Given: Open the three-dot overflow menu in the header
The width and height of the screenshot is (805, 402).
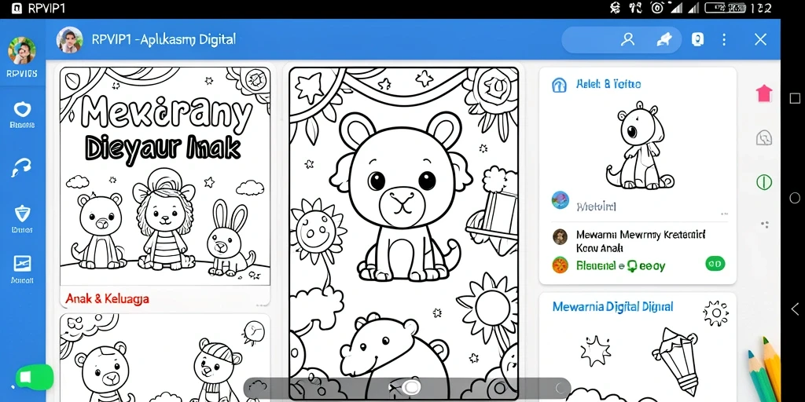Looking at the screenshot, I should point(724,39).
